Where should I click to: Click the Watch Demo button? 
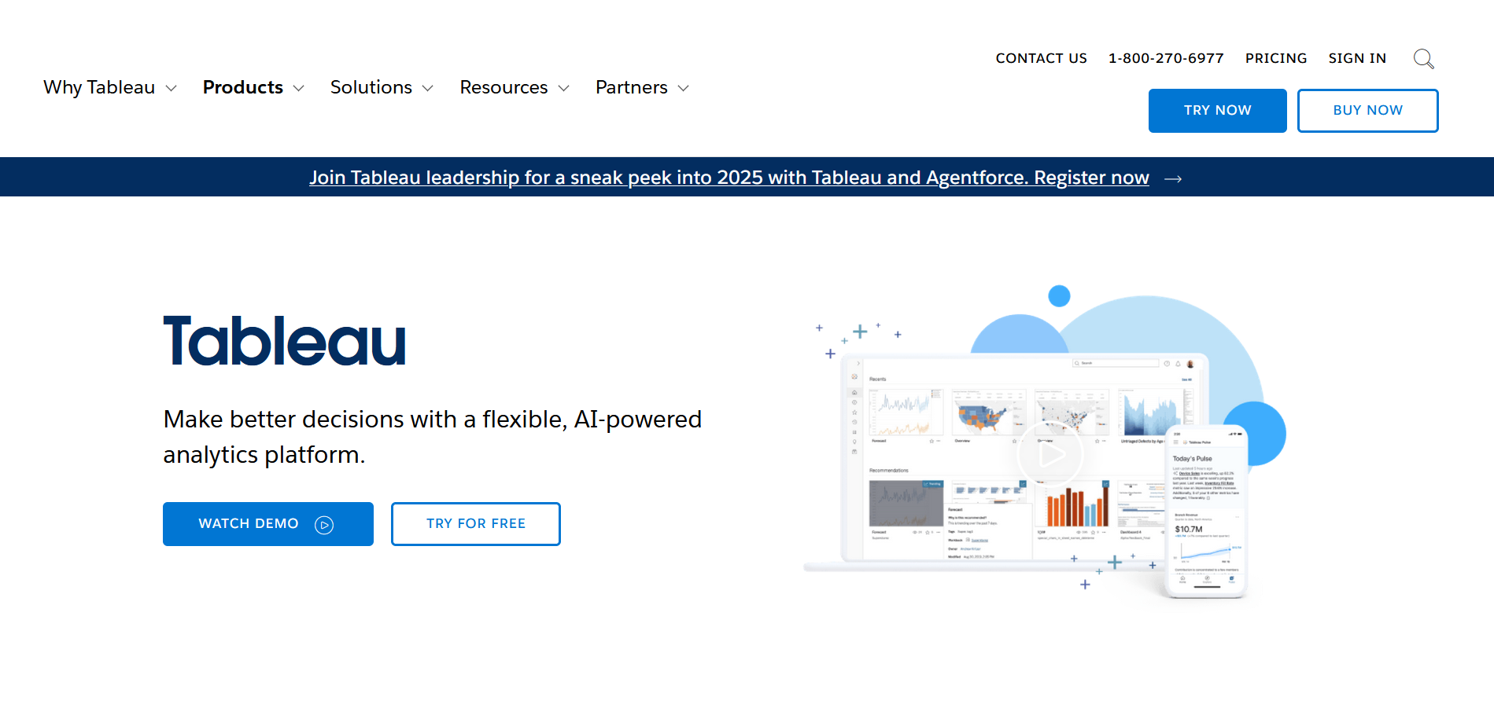(267, 524)
